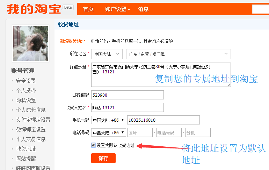Expand the 账户设置 menu
The image size is (269, 170).
coord(118,9)
